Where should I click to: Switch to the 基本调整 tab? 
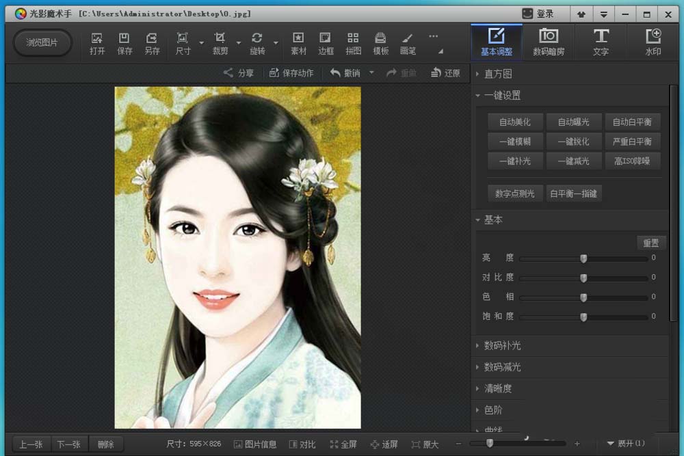(497, 42)
